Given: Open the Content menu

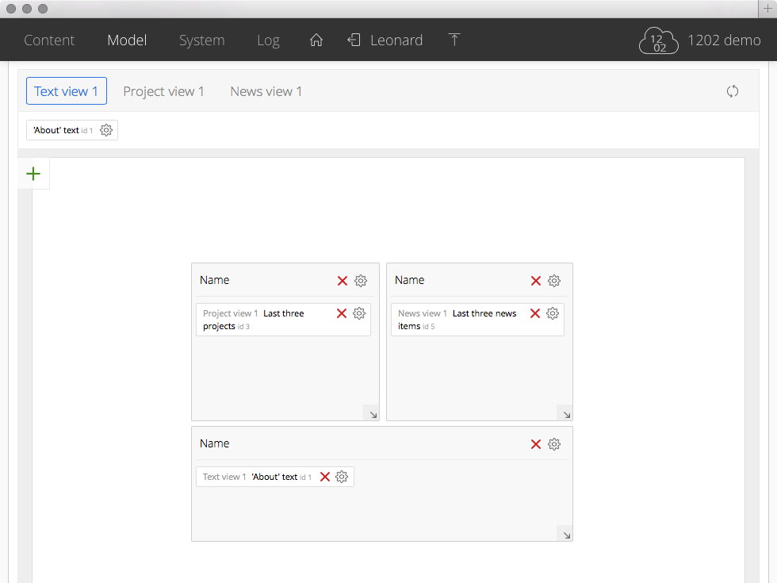Looking at the screenshot, I should coord(49,40).
